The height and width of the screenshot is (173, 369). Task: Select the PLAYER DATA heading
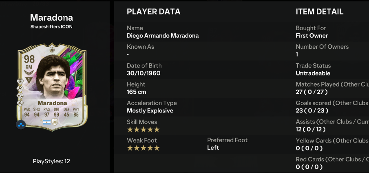coord(153,12)
